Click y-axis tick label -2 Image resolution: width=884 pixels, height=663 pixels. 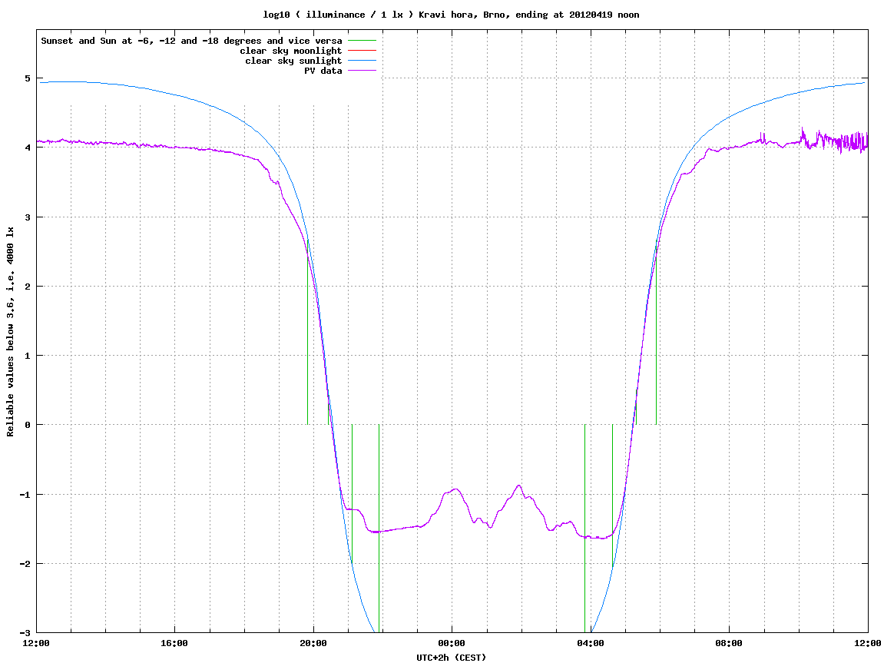point(25,564)
